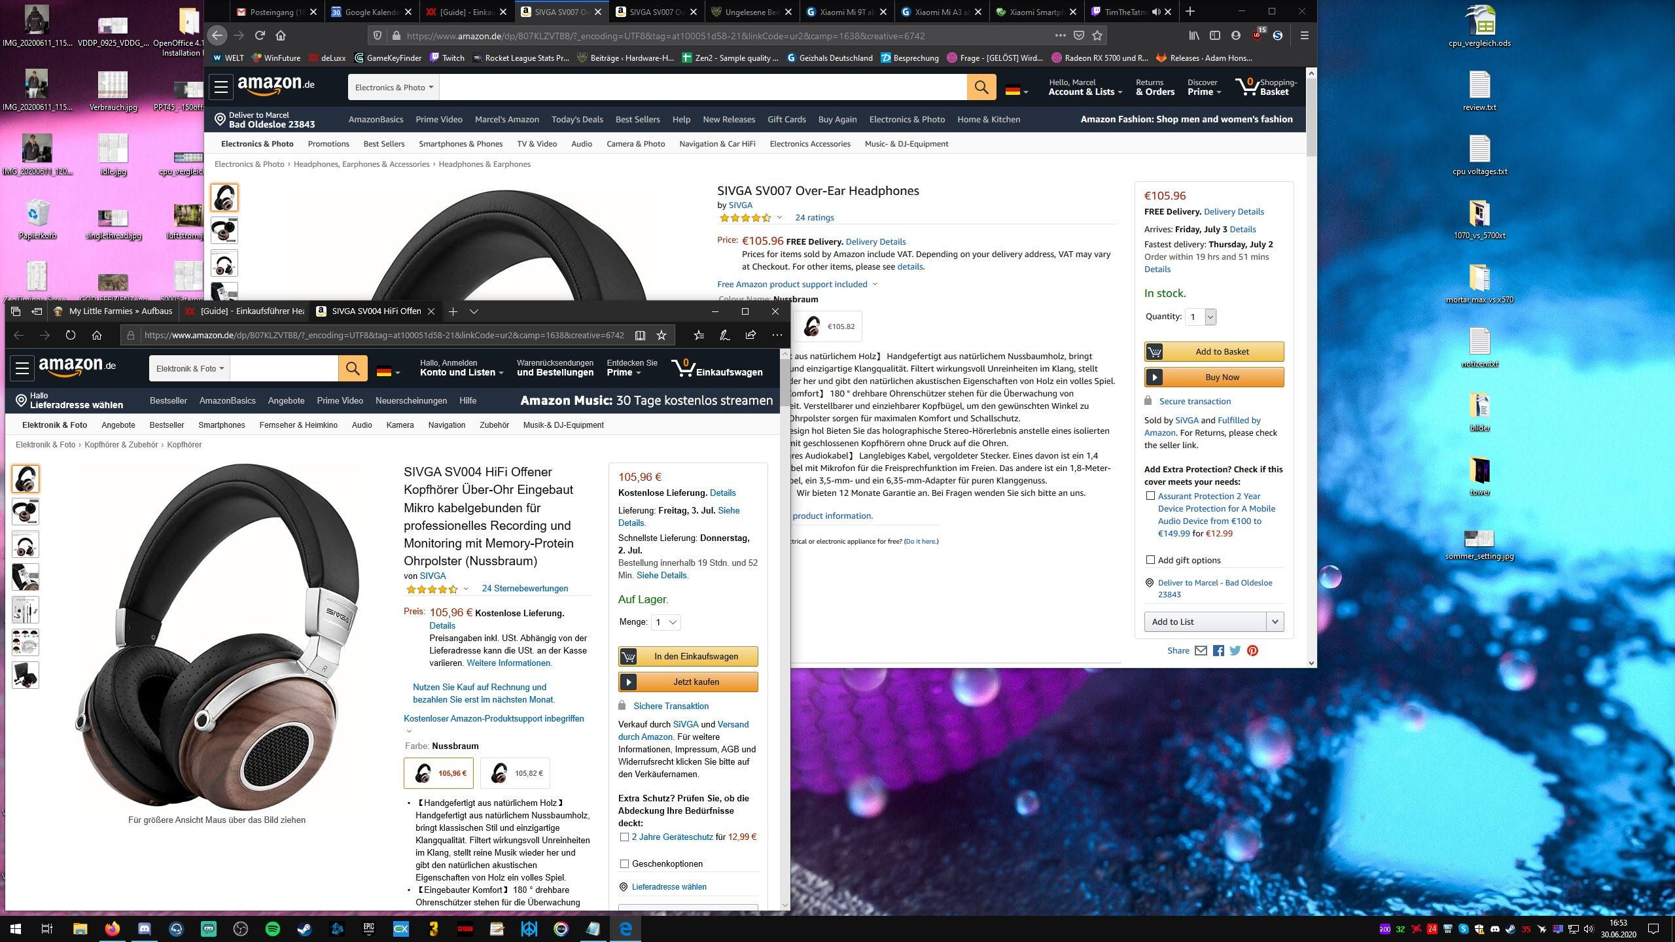Image resolution: width=1675 pixels, height=942 pixels.
Task: Open Today's Deals menu item
Action: pos(577,120)
